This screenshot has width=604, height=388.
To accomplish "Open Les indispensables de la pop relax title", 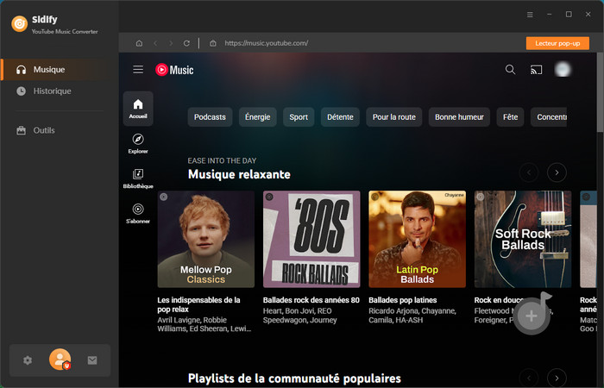I will click(x=198, y=304).
